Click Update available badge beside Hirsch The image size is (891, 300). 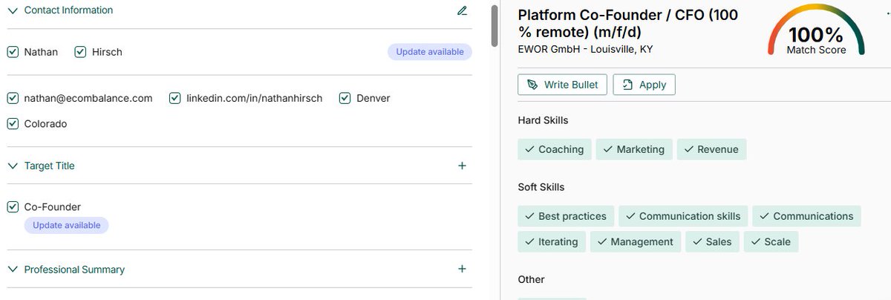430,52
